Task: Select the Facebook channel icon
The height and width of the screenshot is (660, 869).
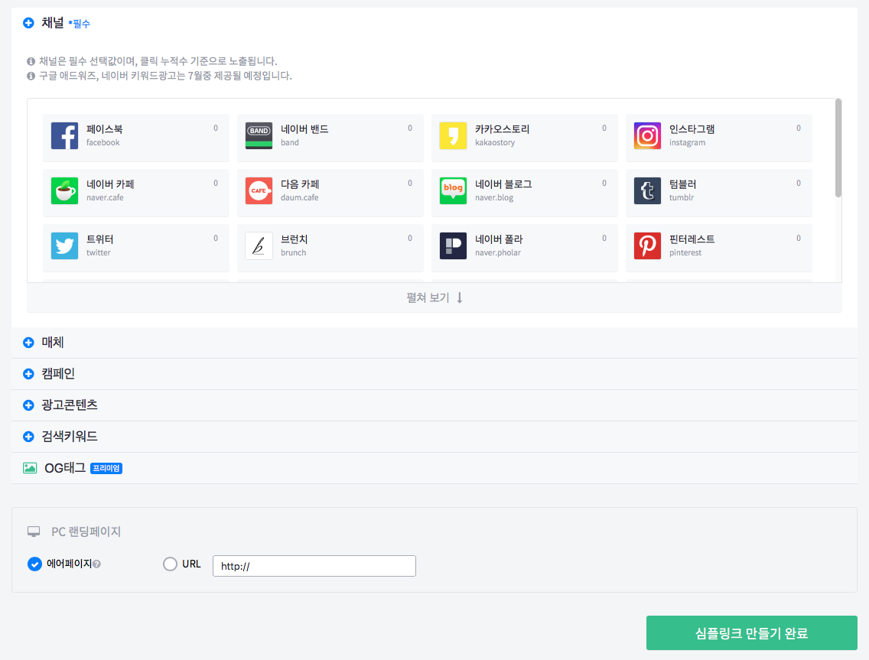Action: coord(65,136)
